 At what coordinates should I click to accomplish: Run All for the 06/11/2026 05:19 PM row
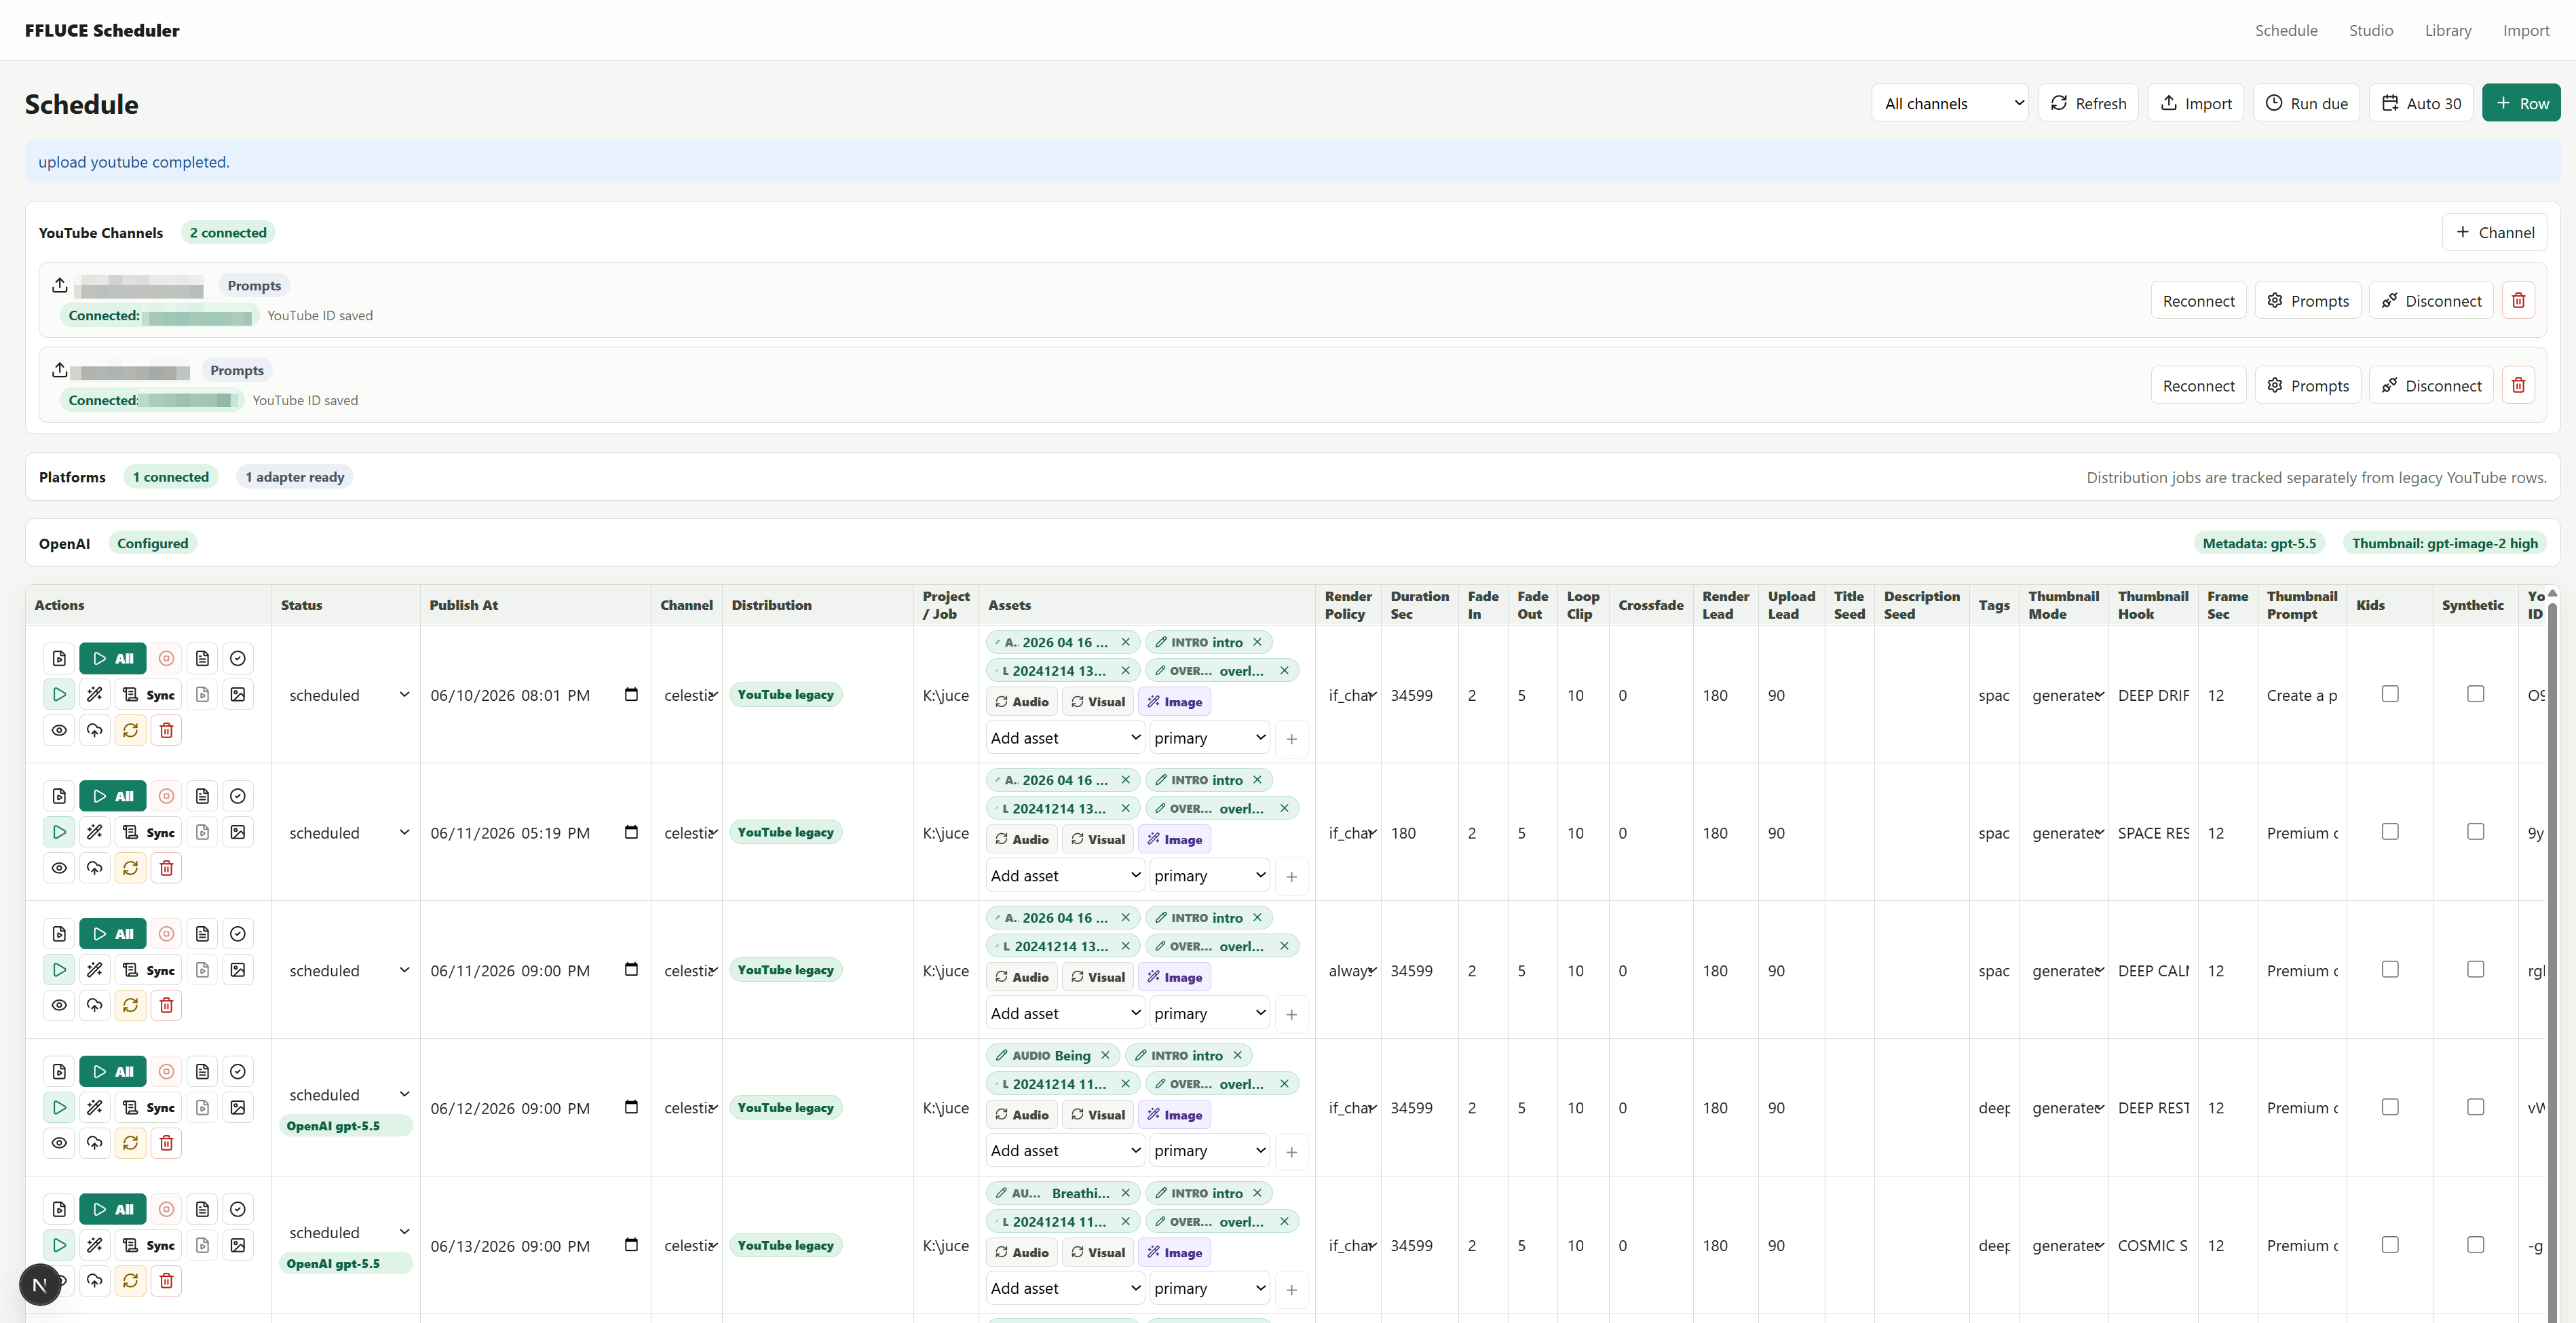pyautogui.click(x=113, y=797)
